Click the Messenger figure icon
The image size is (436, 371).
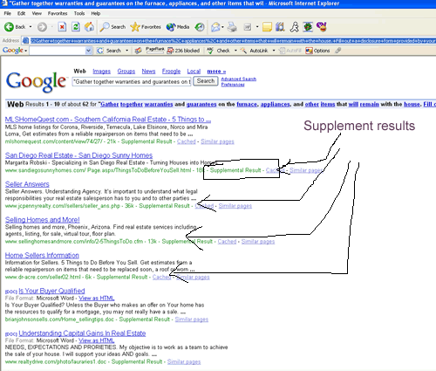[x=294, y=27]
